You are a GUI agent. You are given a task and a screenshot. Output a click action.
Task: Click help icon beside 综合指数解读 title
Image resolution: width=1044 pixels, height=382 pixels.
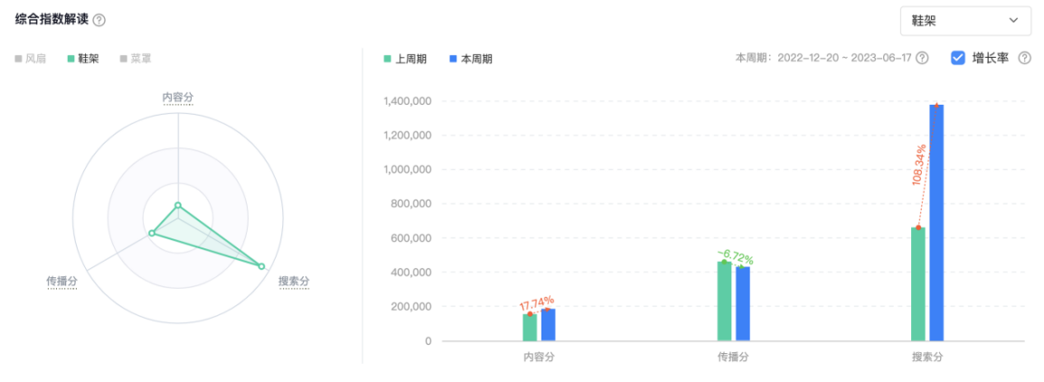point(99,20)
